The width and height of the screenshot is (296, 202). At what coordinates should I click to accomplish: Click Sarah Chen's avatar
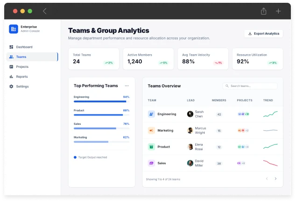pyautogui.click(x=190, y=114)
